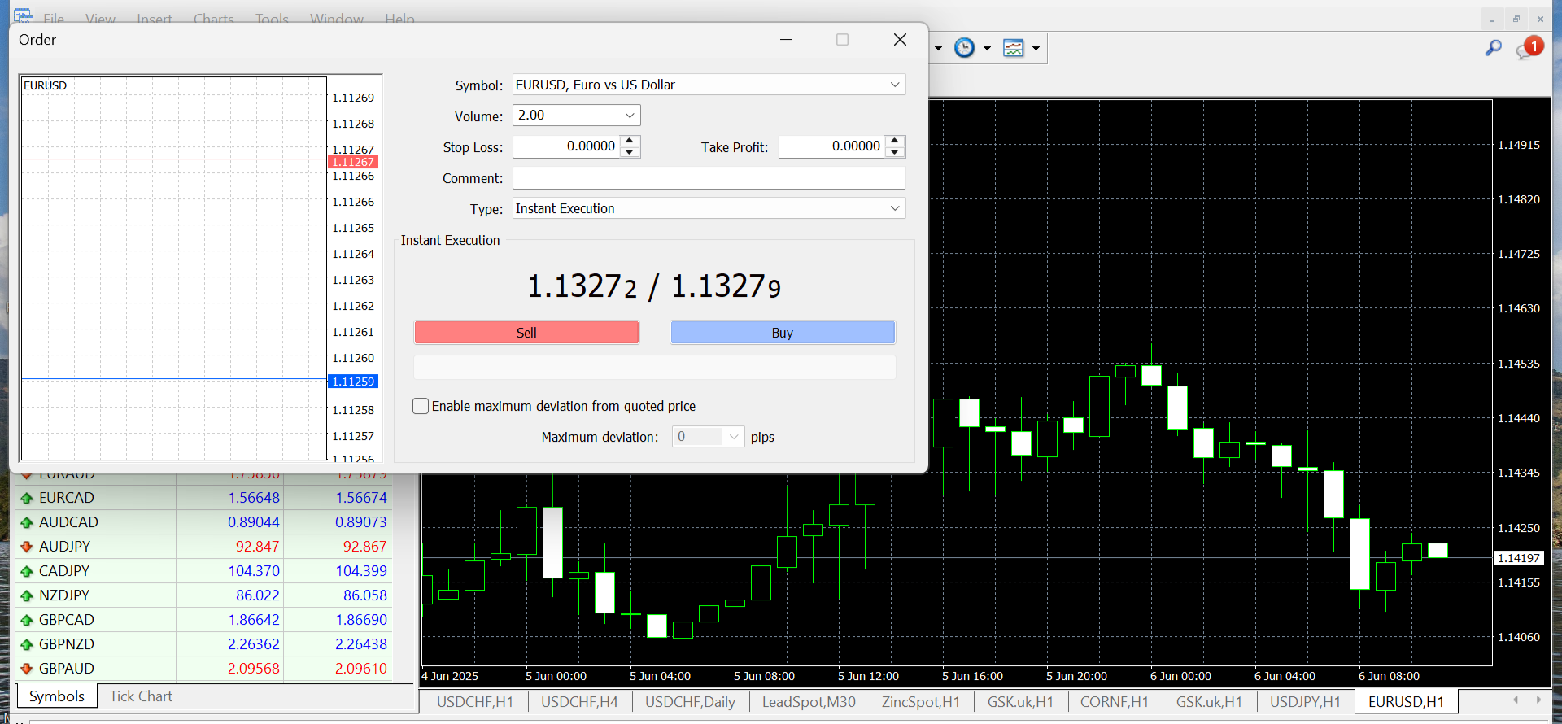This screenshot has width=1562, height=724.
Task: Click the search magnifier icon
Action: (x=1493, y=48)
